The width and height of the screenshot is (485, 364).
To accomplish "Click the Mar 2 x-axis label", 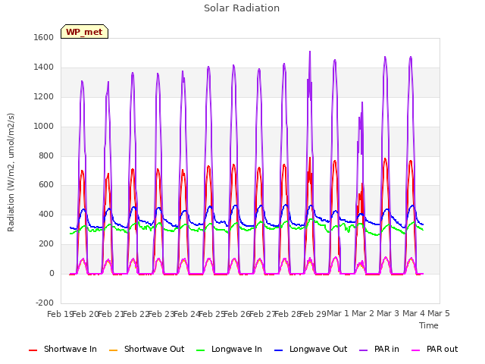I will click(x=363, y=313).
